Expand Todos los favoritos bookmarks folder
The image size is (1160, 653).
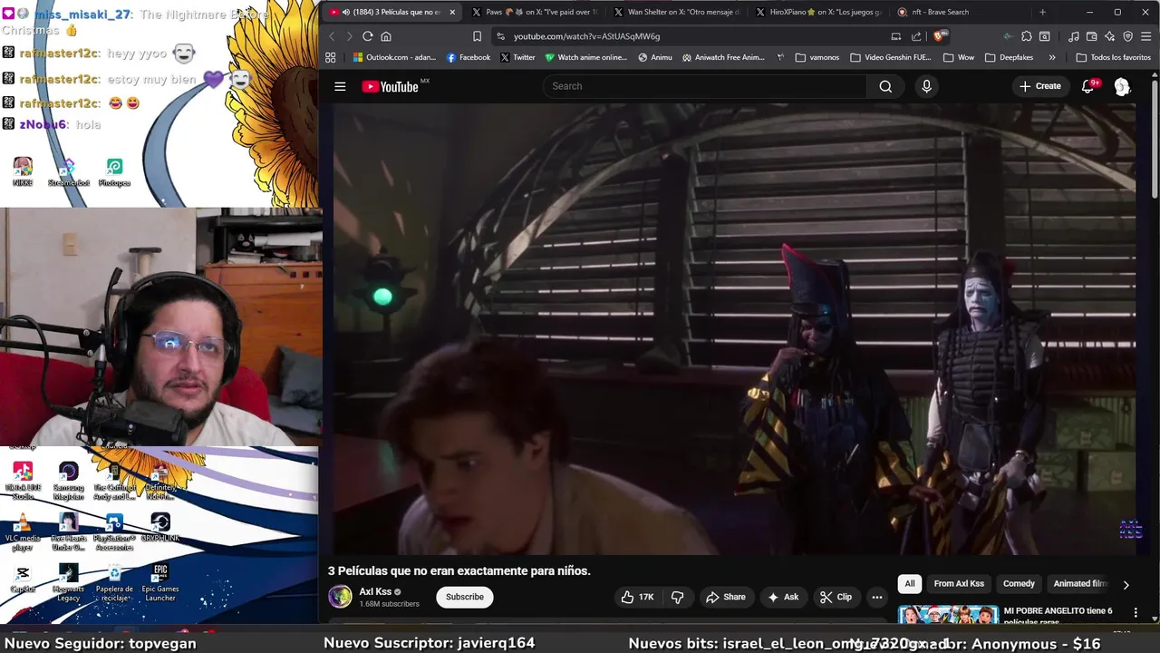tap(1113, 57)
